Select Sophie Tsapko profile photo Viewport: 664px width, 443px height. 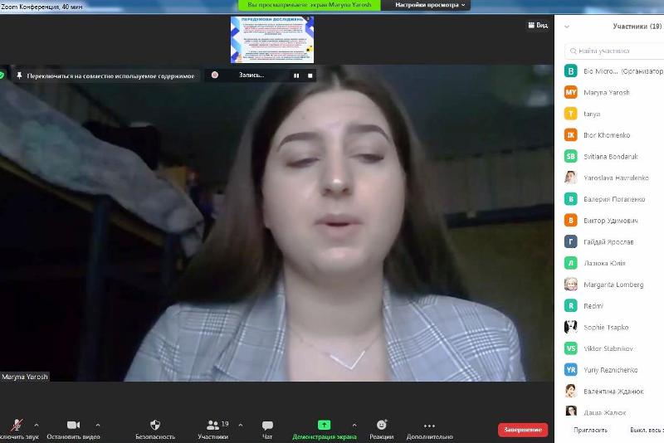(571, 327)
